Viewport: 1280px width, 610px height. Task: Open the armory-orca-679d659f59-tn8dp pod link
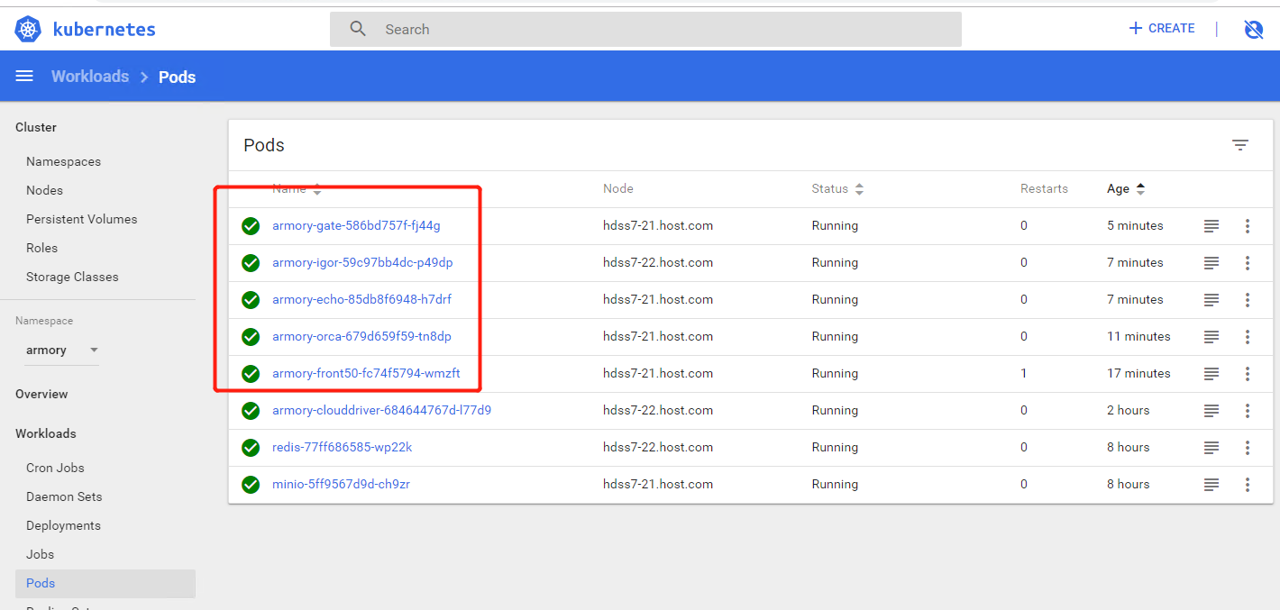pos(361,337)
